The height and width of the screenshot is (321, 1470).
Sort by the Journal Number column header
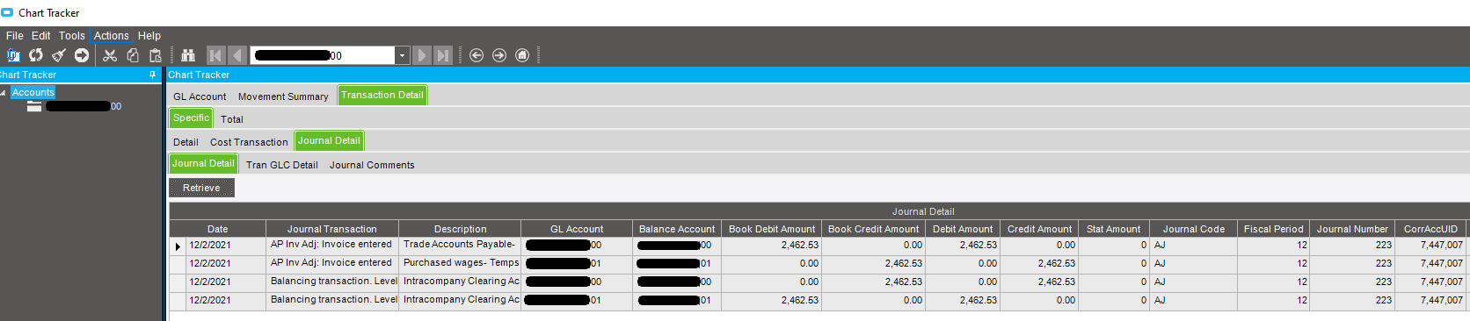pos(1352,229)
